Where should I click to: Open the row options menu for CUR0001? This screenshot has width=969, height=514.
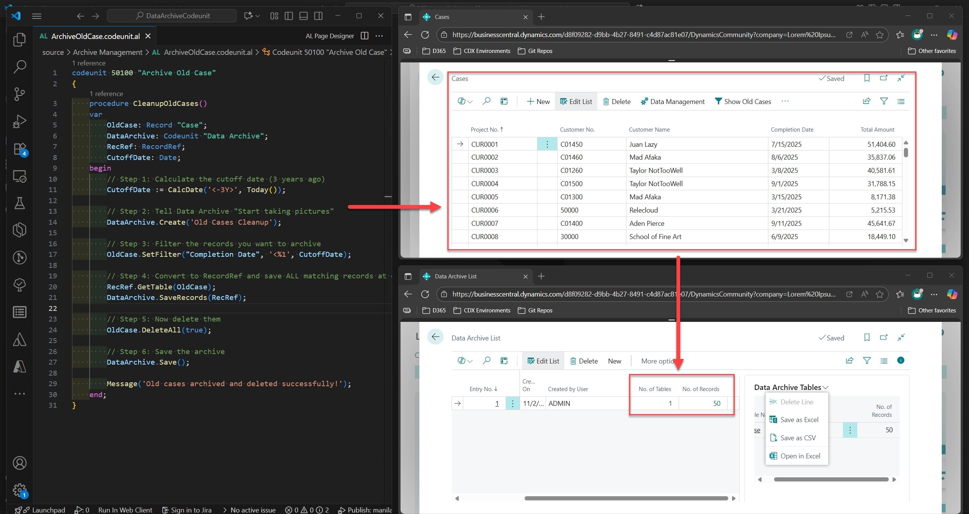[x=547, y=144]
